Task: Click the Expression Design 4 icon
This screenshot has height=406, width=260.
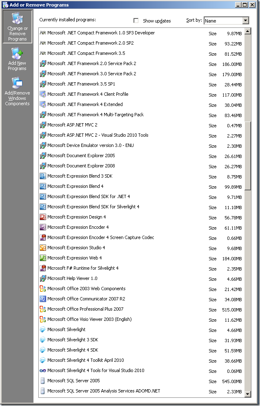Action: point(42,217)
